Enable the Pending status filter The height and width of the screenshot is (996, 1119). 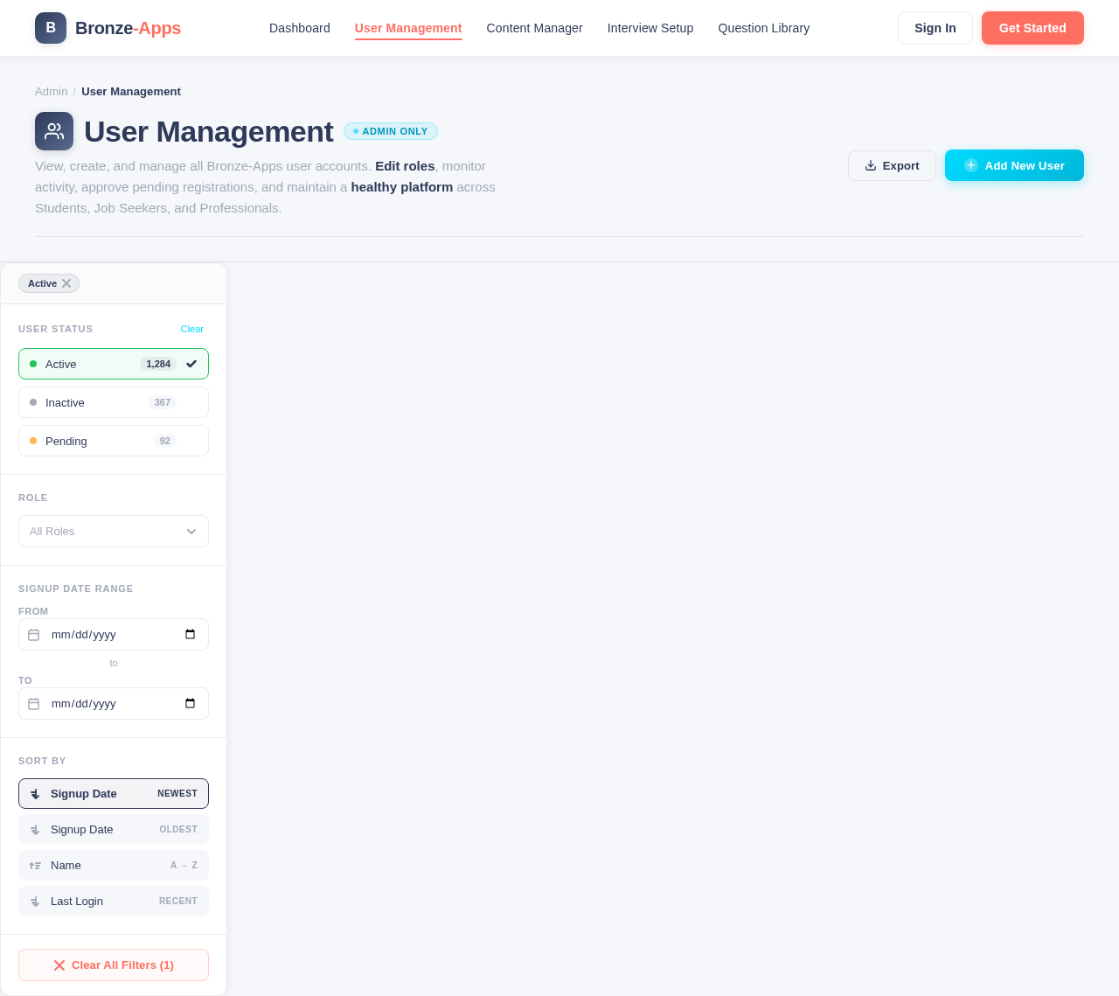click(x=113, y=441)
